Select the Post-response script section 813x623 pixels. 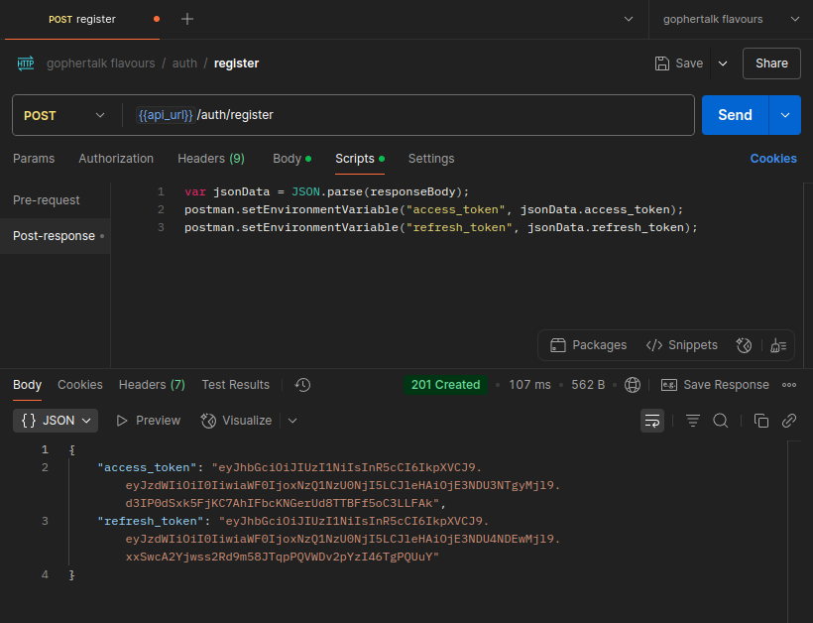pyautogui.click(x=55, y=236)
